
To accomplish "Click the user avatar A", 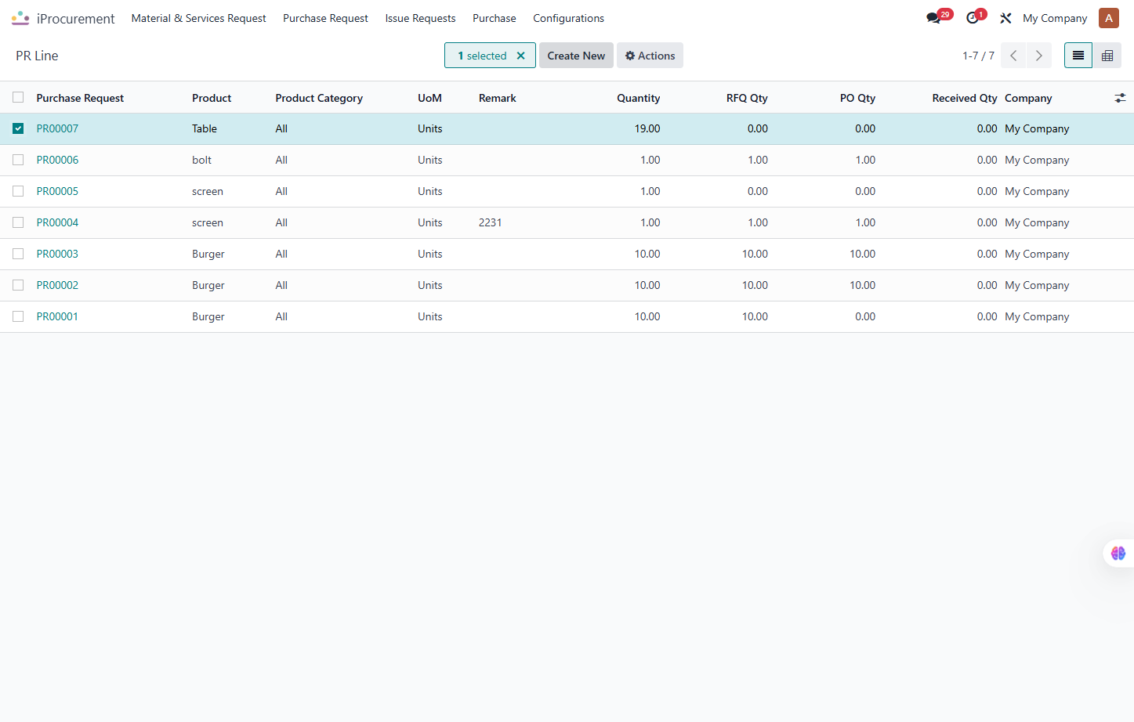I will click(x=1108, y=18).
